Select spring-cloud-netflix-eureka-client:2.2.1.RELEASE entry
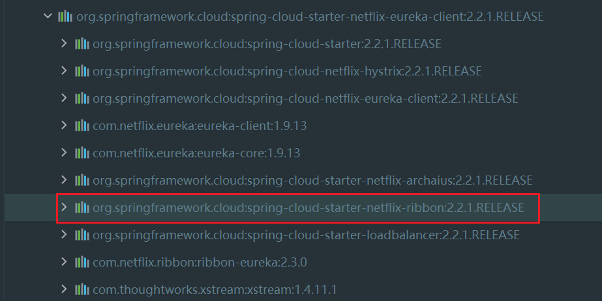Screen dimensions: 602x301 (305, 98)
